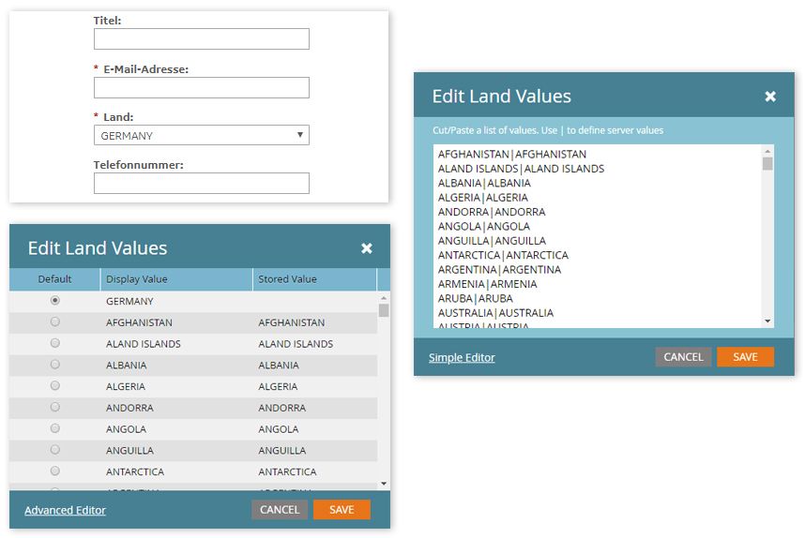The height and width of the screenshot is (538, 805).
Task: Set ANTARCTICA as default value
Action: click(55, 471)
